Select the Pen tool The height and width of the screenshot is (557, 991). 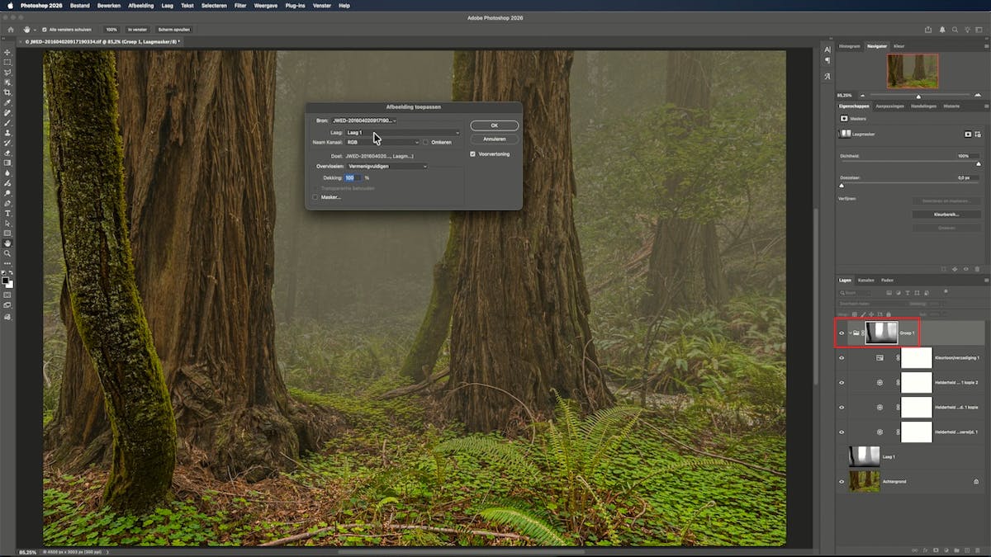pyautogui.click(x=7, y=203)
